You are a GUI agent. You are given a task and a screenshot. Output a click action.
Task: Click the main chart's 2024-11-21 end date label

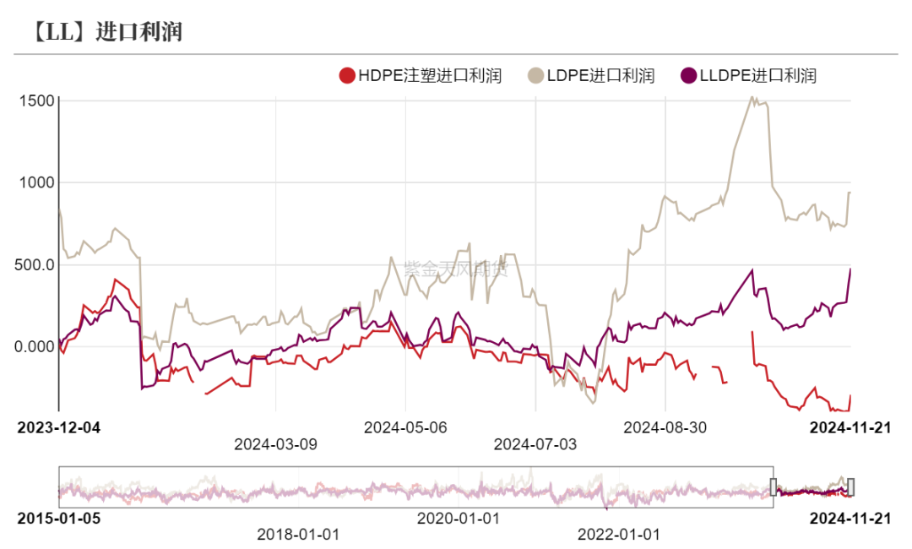[x=850, y=427]
